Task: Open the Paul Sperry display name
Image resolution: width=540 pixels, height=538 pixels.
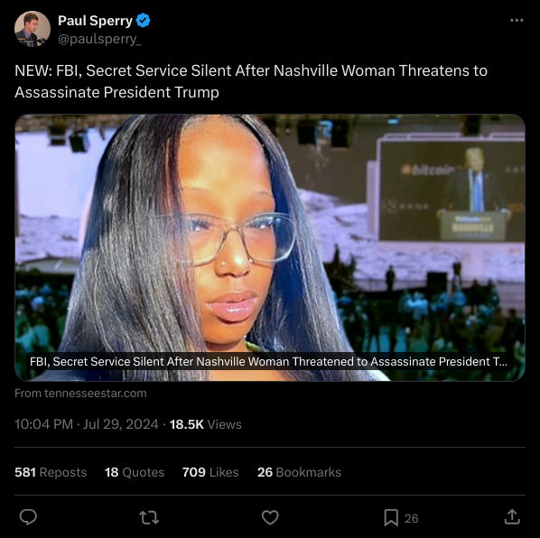Action: point(95,21)
